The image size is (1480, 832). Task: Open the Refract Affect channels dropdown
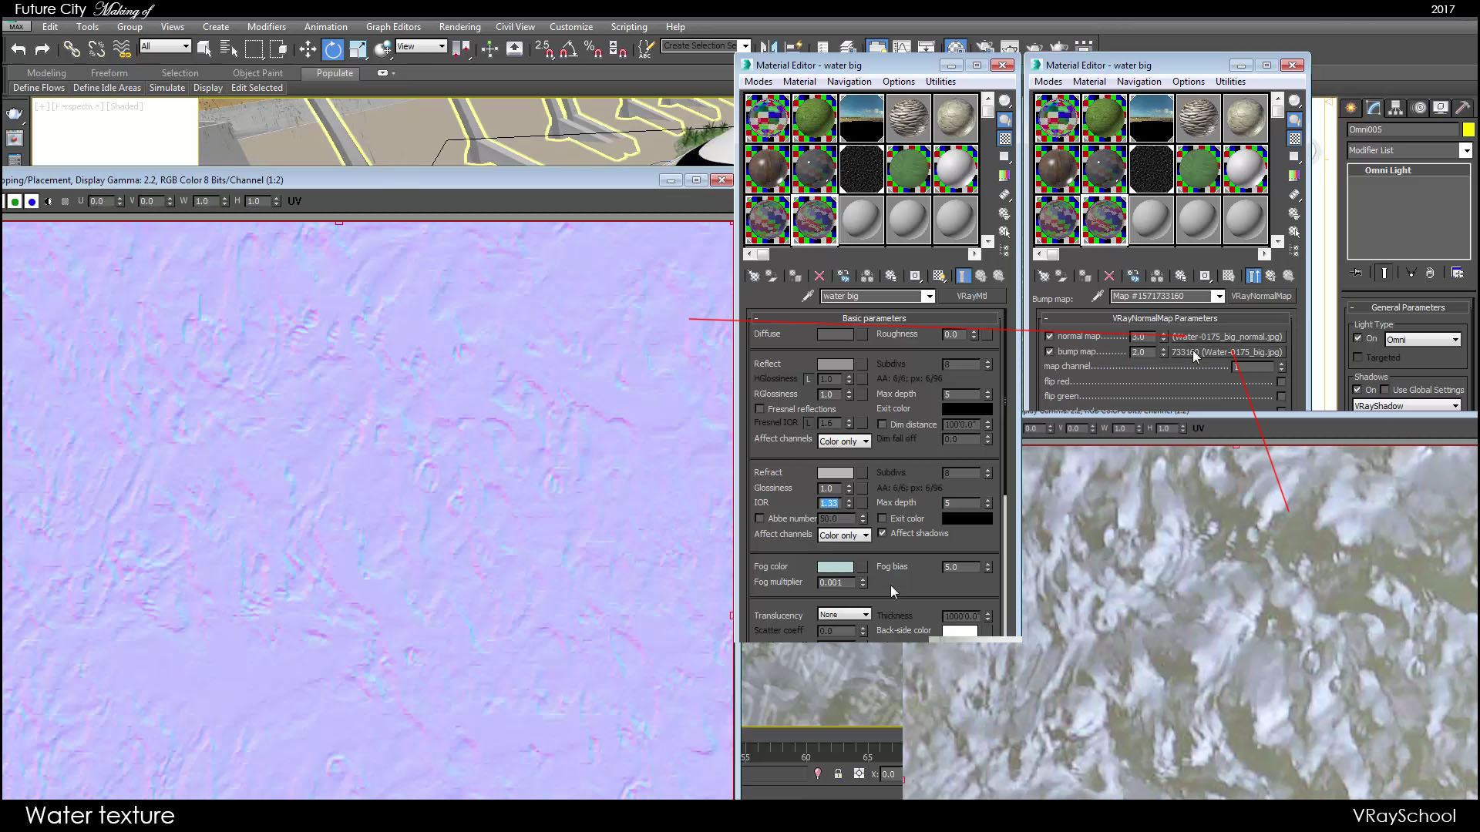click(844, 535)
